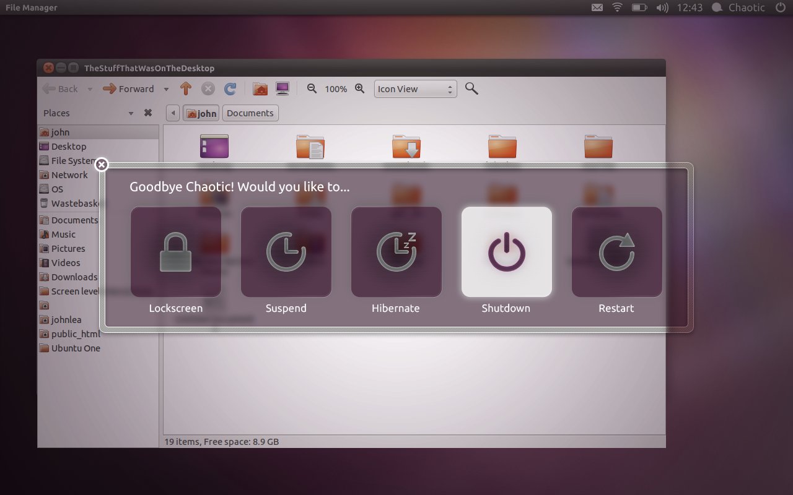Open the Forward history dropdown arrow

(x=166, y=90)
